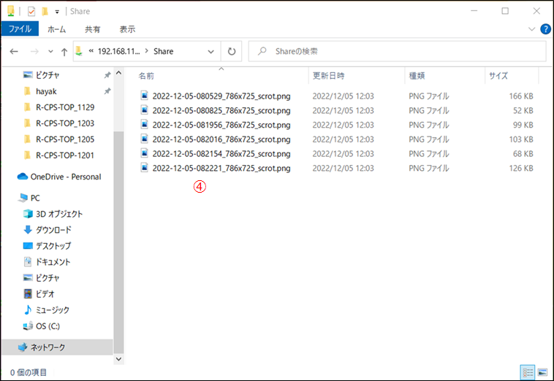
Task: Sort files by 更新日時 column header
Action: (x=329, y=76)
